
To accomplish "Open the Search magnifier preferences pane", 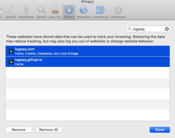I will point(41,10).
